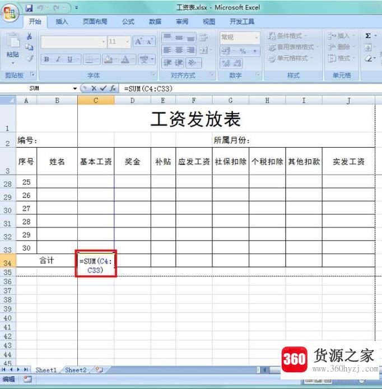This screenshot has height=389, width=382.
Task: Click the Clear eraser icon
Action: pos(369,59)
